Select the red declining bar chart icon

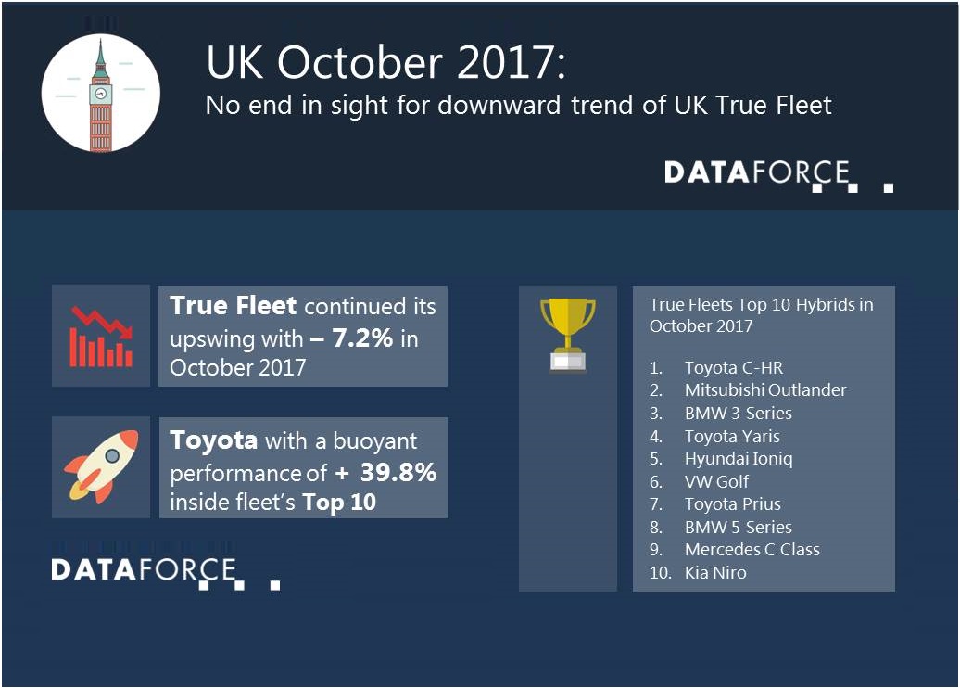tap(101, 336)
